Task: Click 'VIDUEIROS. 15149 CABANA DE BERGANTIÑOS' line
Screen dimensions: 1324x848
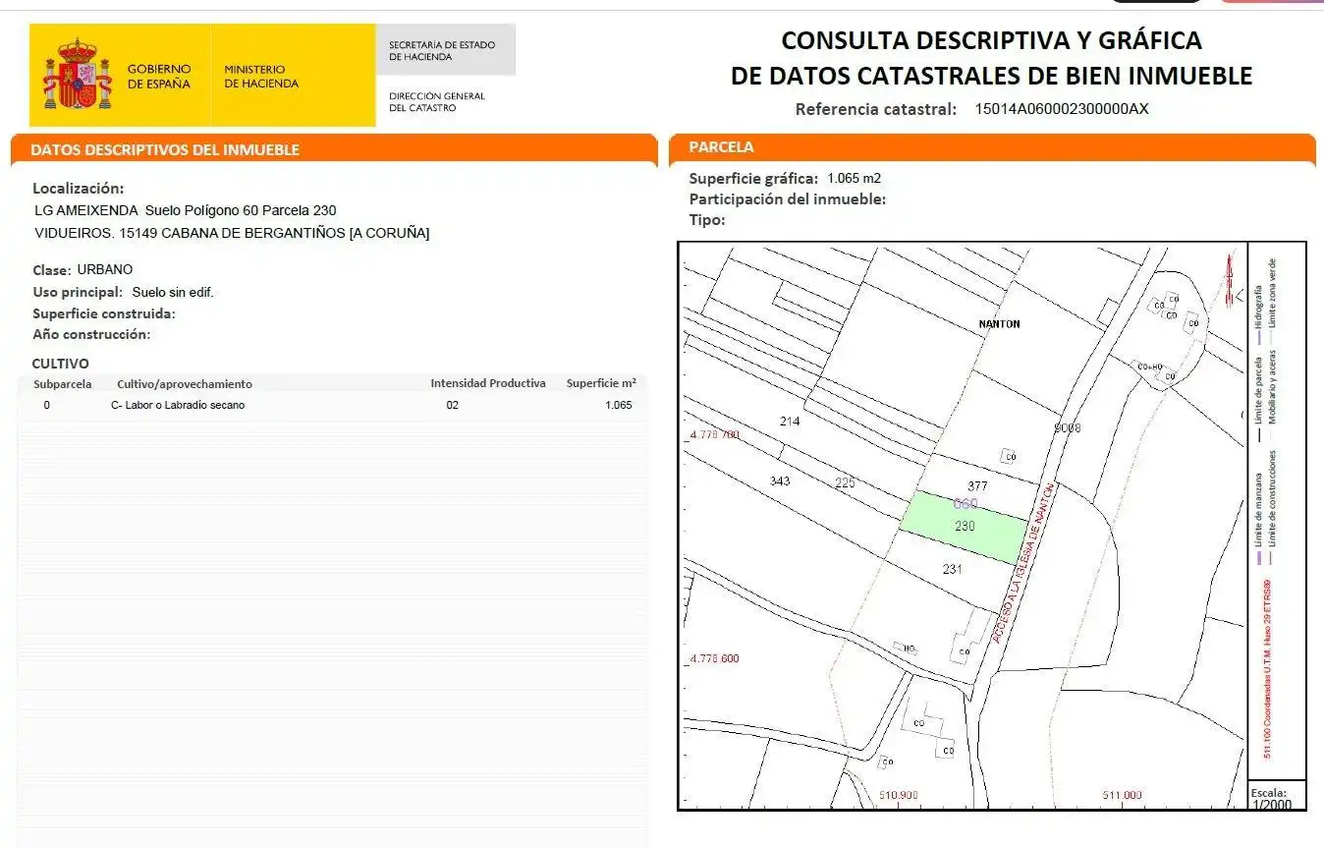Action: [232, 233]
